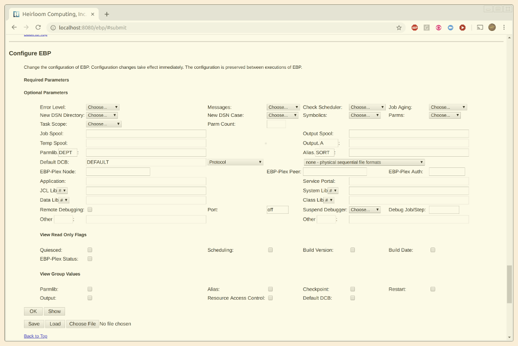Open the Symbolics dropdown
The image size is (518, 346).
pyautogui.click(x=365, y=115)
